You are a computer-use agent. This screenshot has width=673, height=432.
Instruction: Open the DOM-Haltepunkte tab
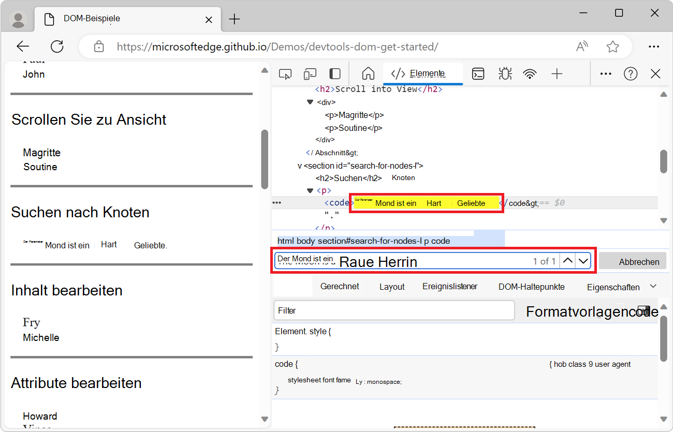532,286
